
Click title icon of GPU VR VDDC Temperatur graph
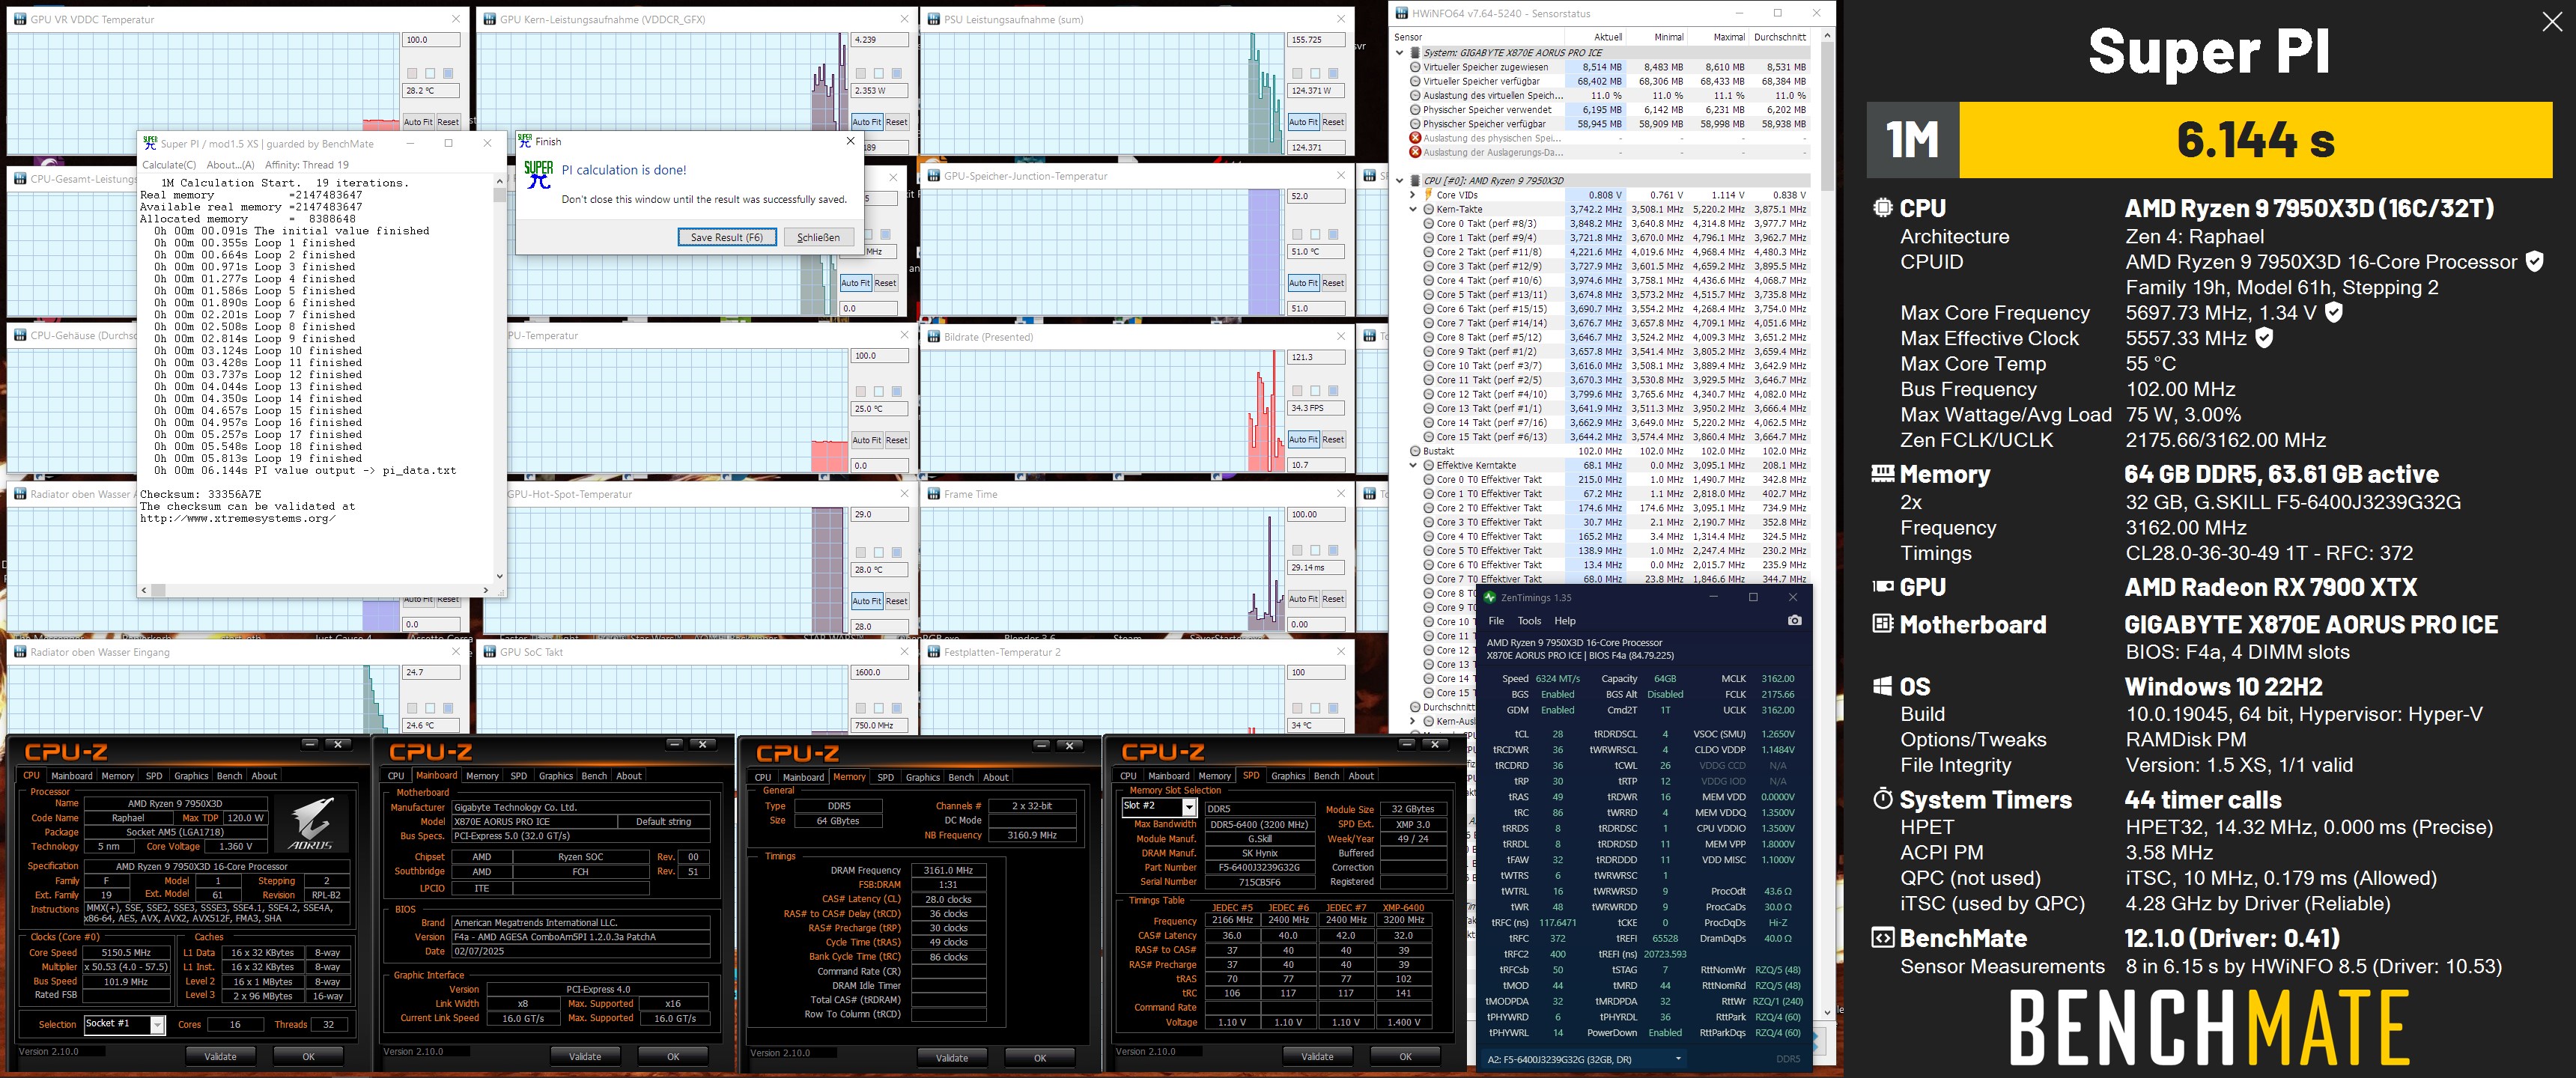(x=20, y=19)
